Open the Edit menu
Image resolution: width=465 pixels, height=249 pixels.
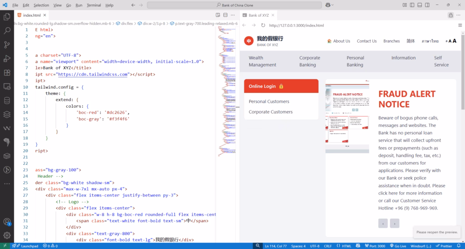coord(26,5)
